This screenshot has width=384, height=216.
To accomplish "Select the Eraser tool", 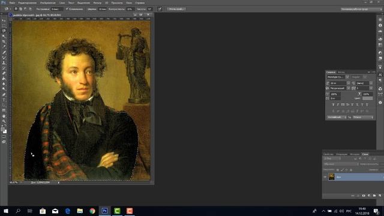I will pyautogui.click(x=4, y=73).
